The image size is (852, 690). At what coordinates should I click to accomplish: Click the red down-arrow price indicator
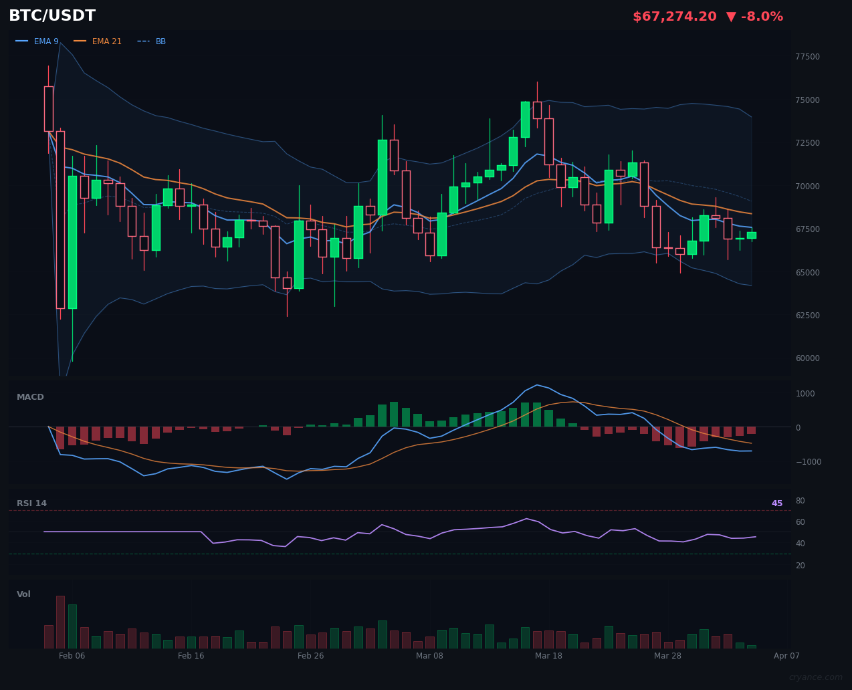pos(730,16)
